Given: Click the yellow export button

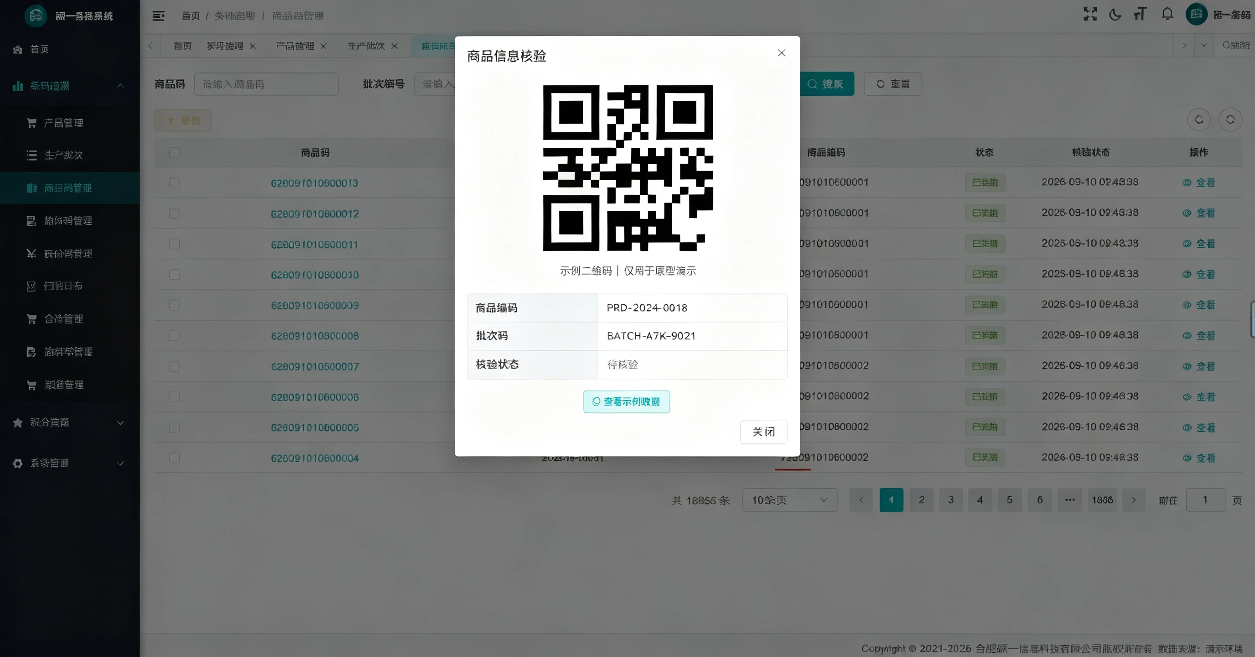Looking at the screenshot, I should 183,120.
